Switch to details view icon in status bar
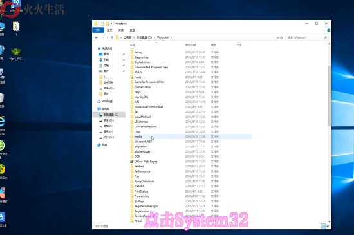The height and width of the screenshot is (235, 354). [x=323, y=226]
